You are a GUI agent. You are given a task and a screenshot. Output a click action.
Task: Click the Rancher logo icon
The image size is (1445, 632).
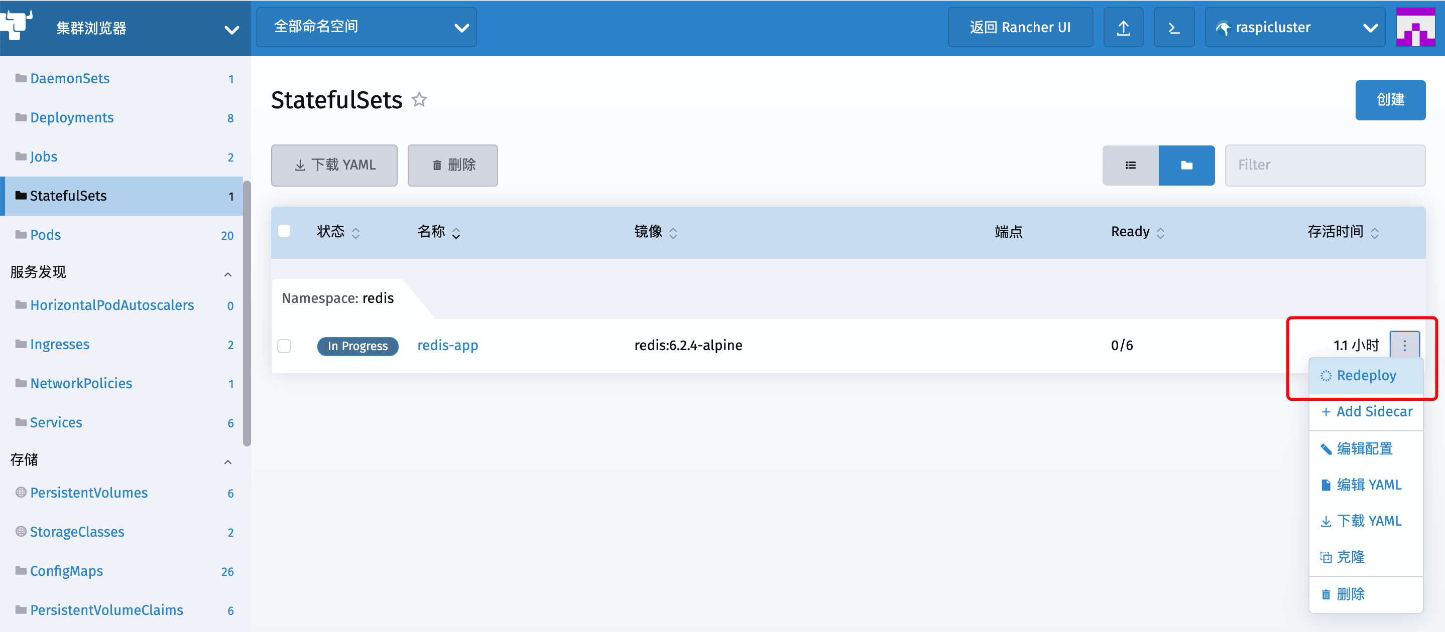tap(17, 24)
